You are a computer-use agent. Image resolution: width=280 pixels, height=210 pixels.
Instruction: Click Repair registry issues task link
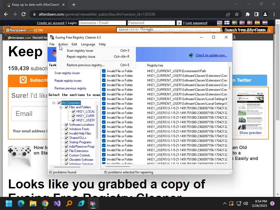point(68,81)
